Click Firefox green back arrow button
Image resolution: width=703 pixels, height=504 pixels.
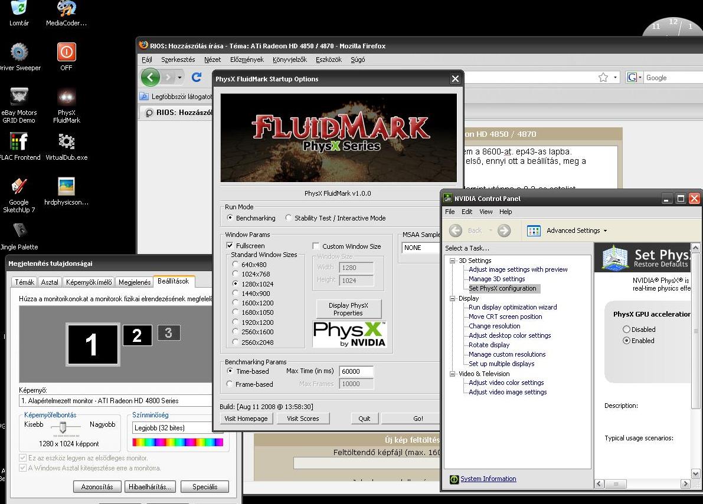click(x=150, y=77)
